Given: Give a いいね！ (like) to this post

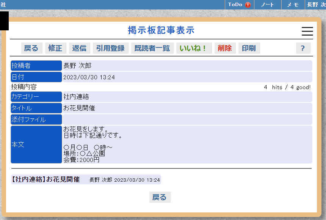Looking at the screenshot, I should pyautogui.click(x=194, y=48).
